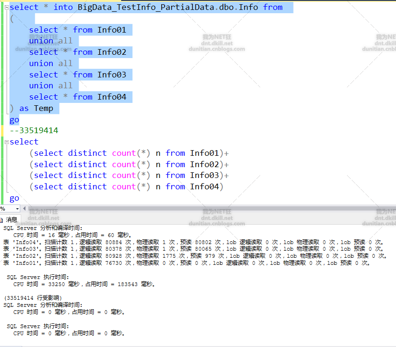
Task: Click message row for table 'Info03'
Action: pos(194,249)
